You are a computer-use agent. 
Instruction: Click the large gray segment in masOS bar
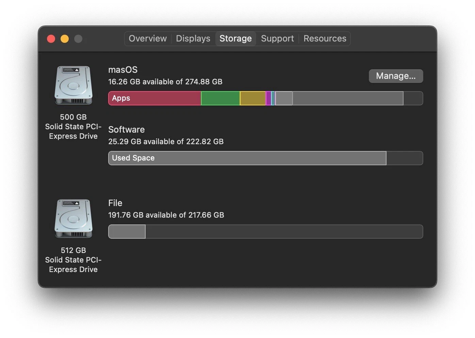(348, 98)
